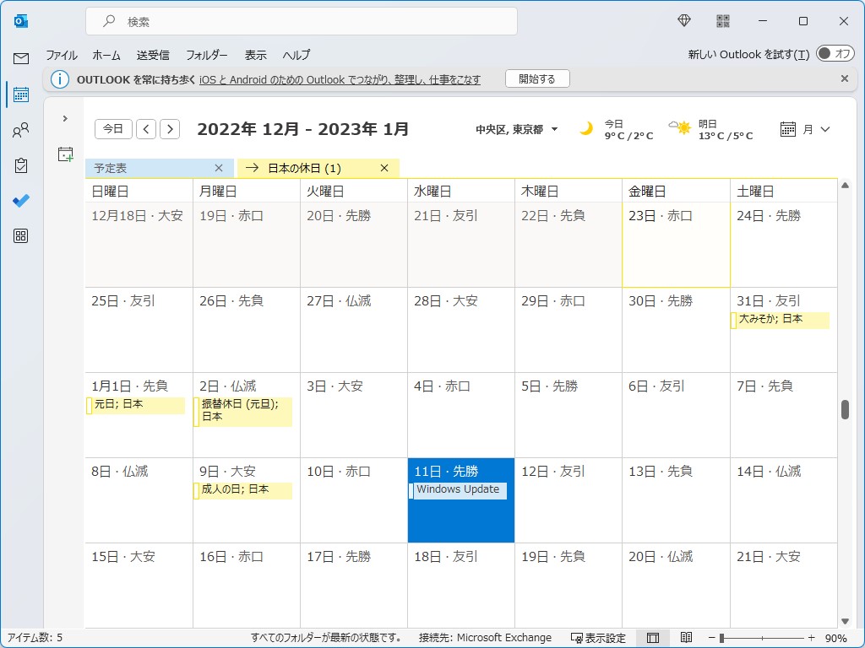Open the Windows Update event
Image resolution: width=865 pixels, height=648 pixels.
pyautogui.click(x=457, y=490)
